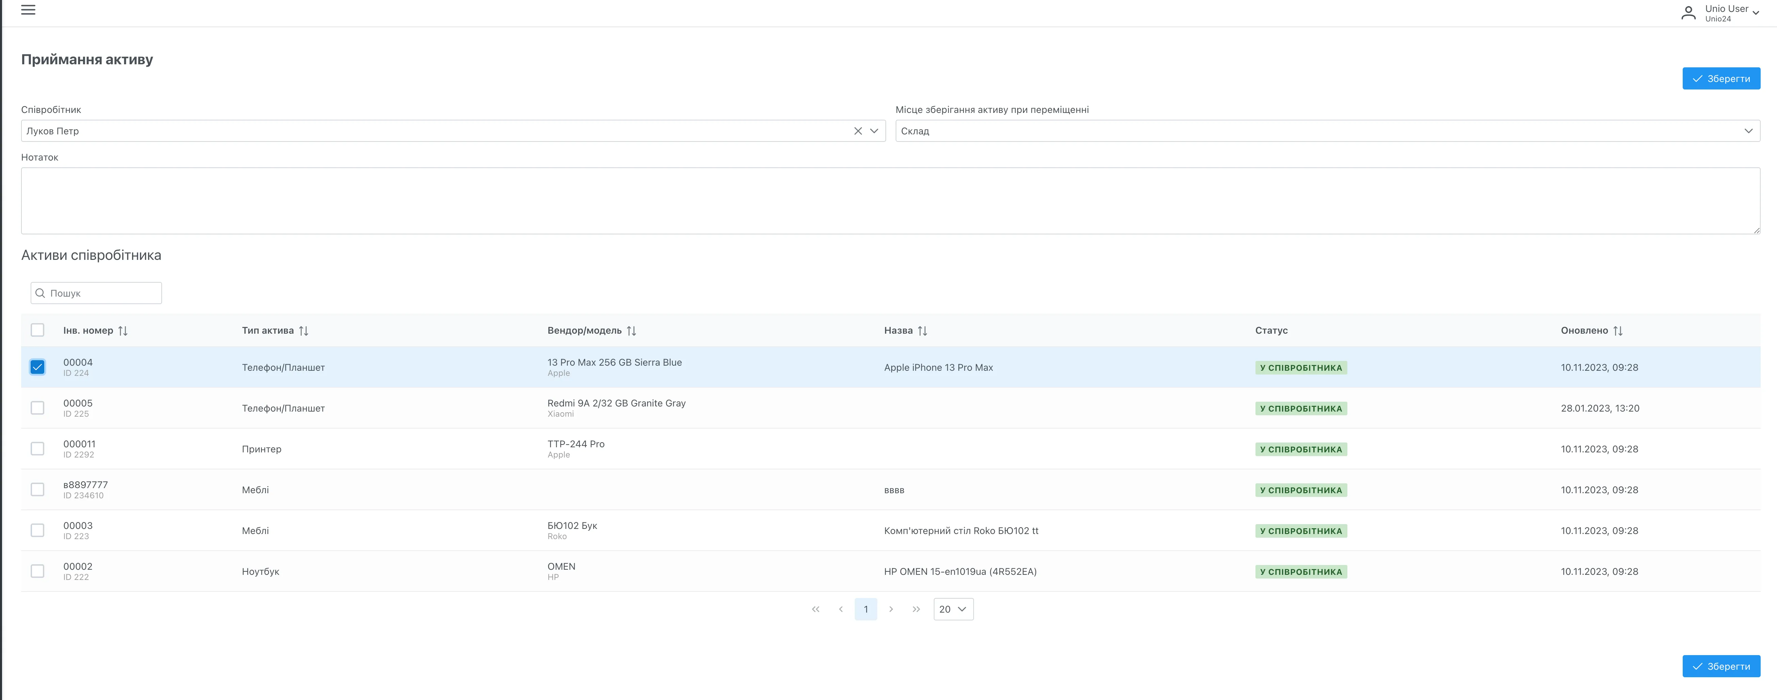Open the hamburger menu icon
Image resolution: width=1777 pixels, height=700 pixels.
[x=28, y=10]
